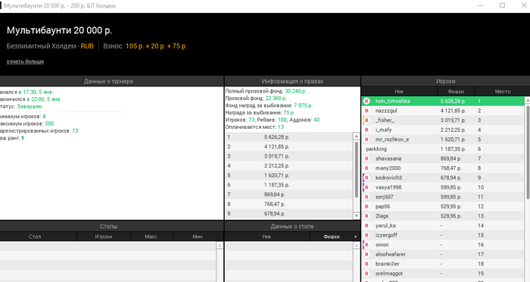Image resolution: width=530 pixels, height=282 pixels.
Task: Click bounty badge icon next to many2000
Action: [x=366, y=168]
